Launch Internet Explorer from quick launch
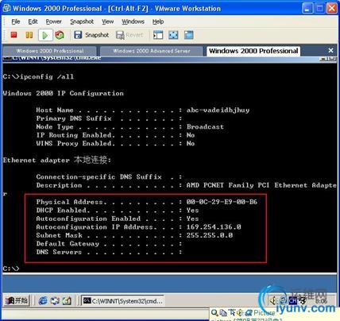Screen dimensions: 340x321 (x=43, y=300)
